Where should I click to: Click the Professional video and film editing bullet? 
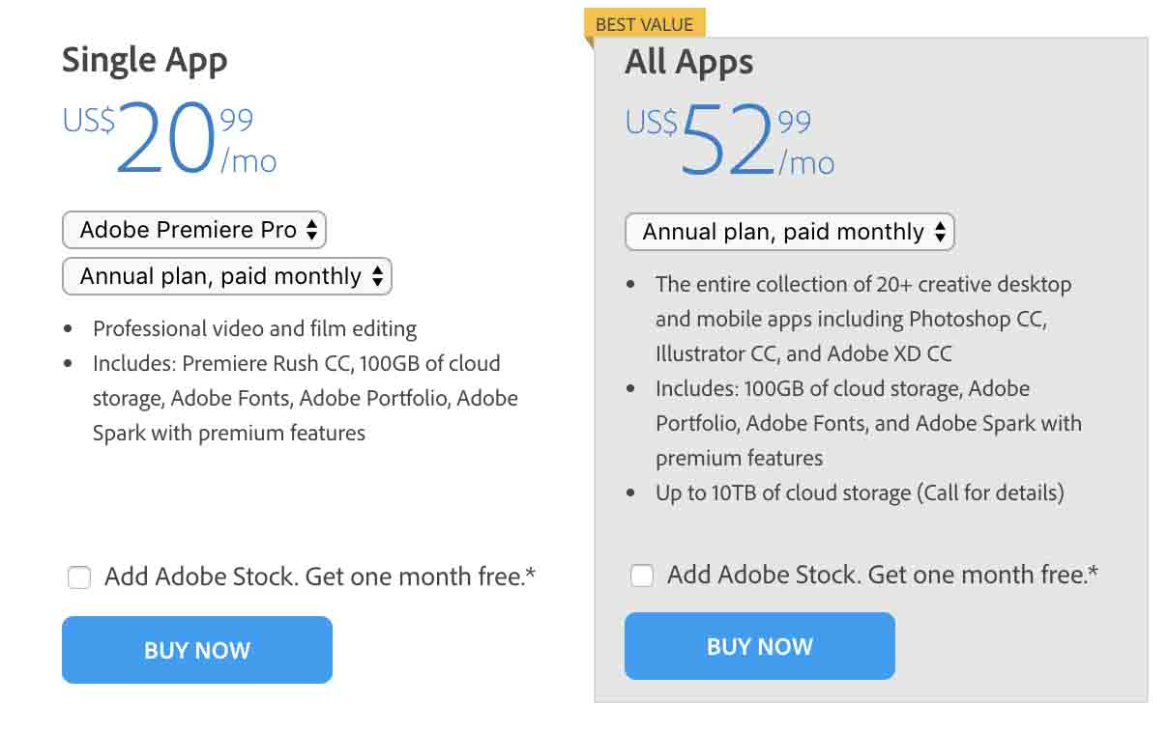(x=254, y=328)
